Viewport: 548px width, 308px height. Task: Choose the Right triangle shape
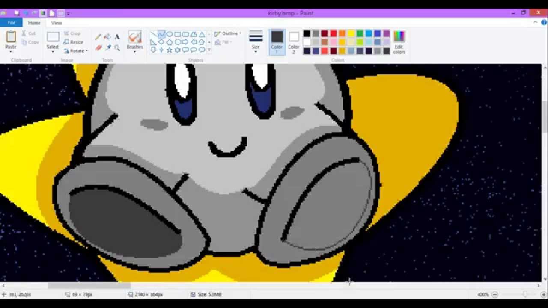coord(153,42)
